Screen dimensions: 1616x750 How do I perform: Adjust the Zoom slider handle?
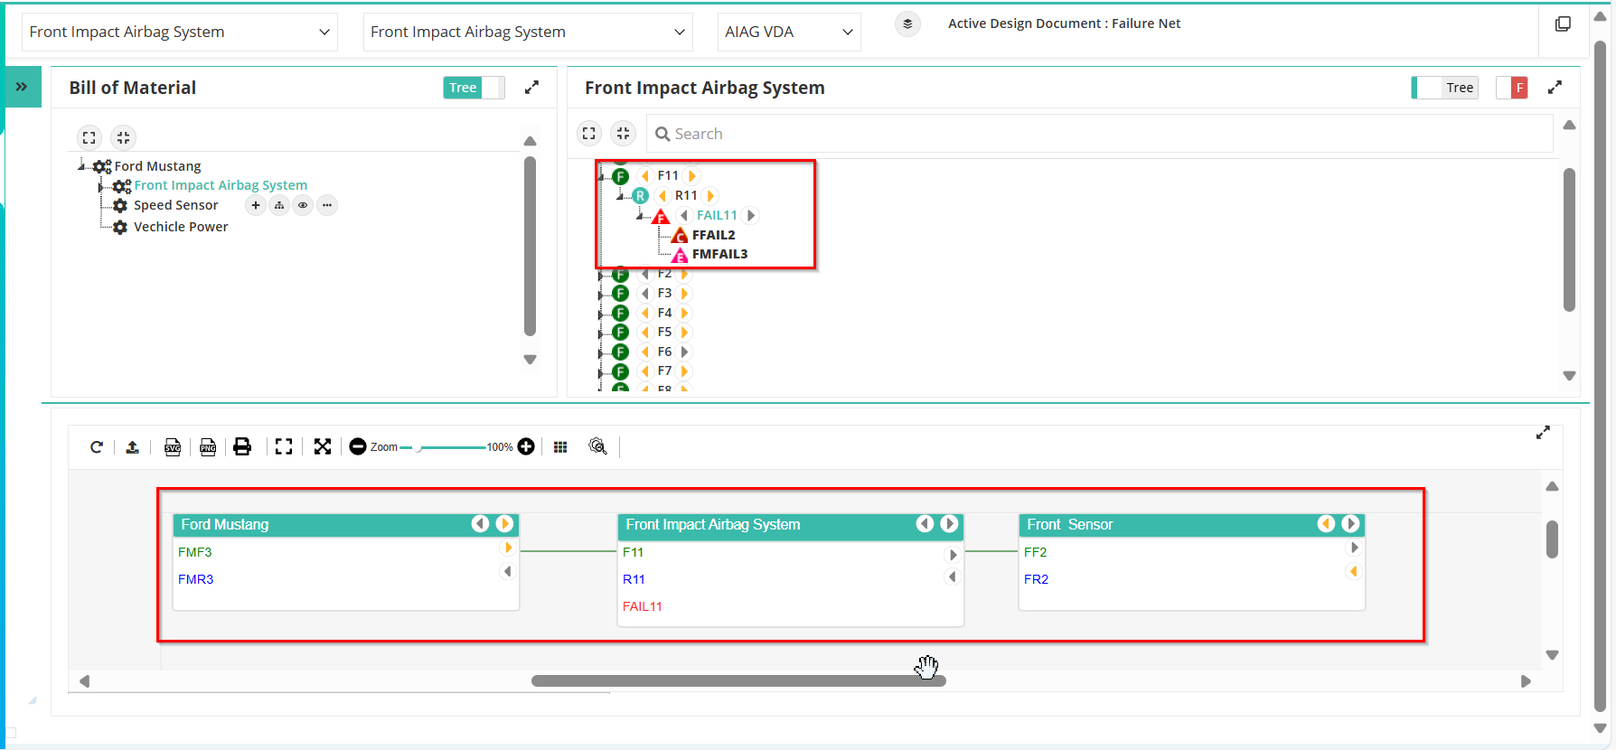click(x=418, y=447)
